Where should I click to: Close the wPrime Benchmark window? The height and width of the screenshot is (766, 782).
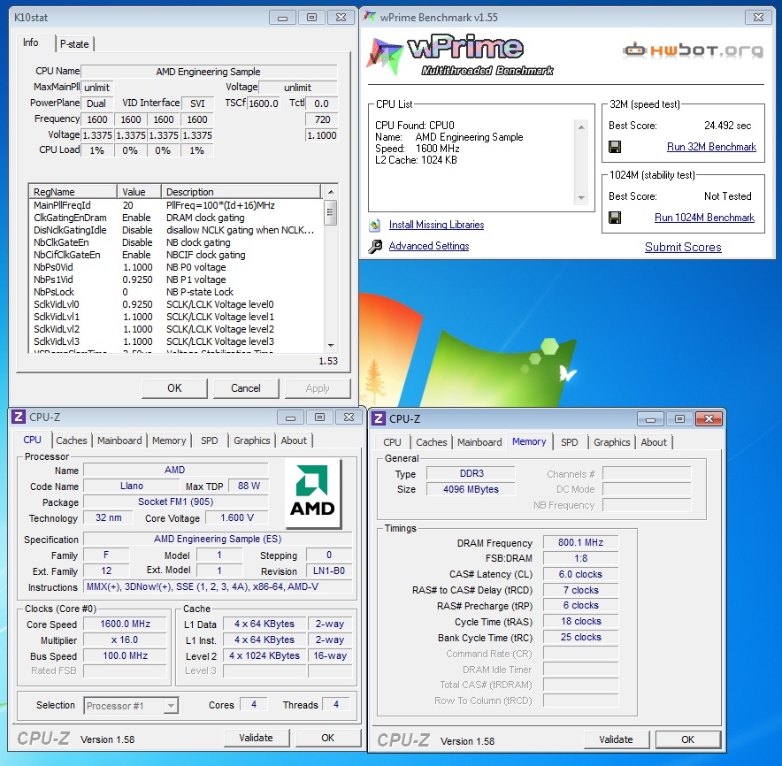tap(758, 18)
